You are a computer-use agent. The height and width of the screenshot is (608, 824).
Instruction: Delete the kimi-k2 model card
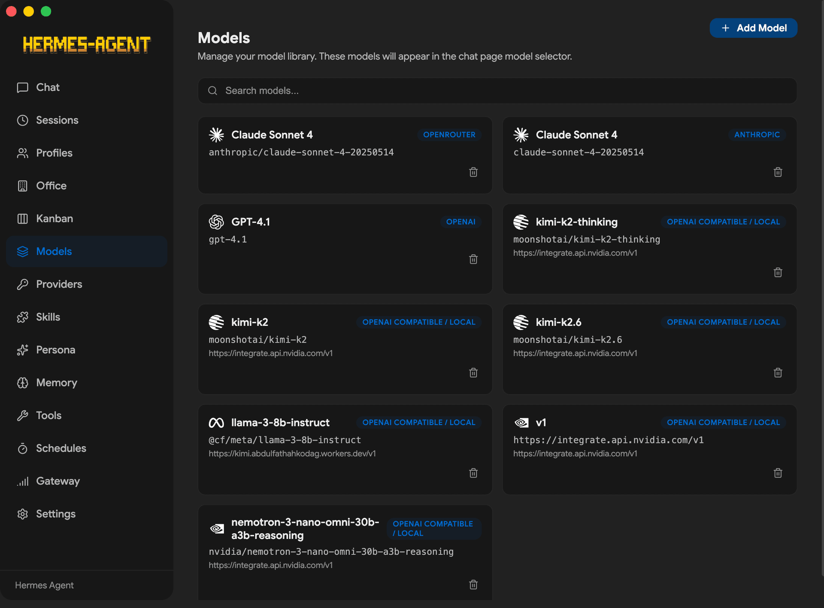pos(473,373)
